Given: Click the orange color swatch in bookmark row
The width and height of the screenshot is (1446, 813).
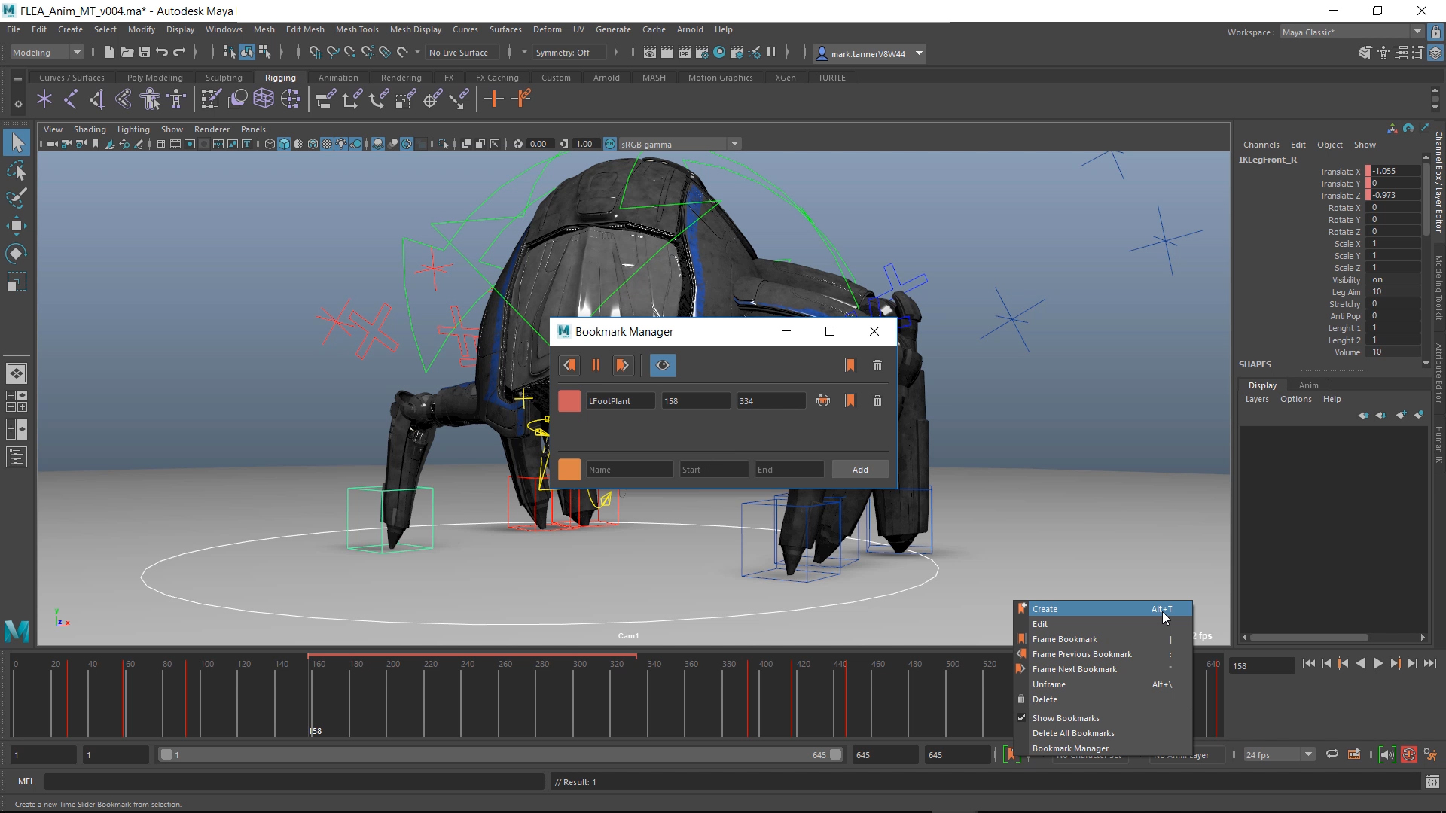Looking at the screenshot, I should (x=569, y=470).
